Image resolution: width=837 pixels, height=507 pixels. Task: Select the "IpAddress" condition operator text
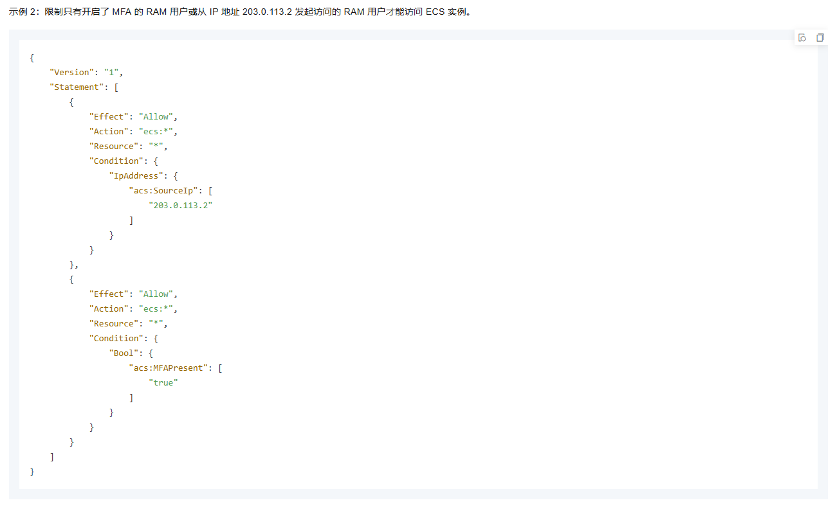coord(136,176)
